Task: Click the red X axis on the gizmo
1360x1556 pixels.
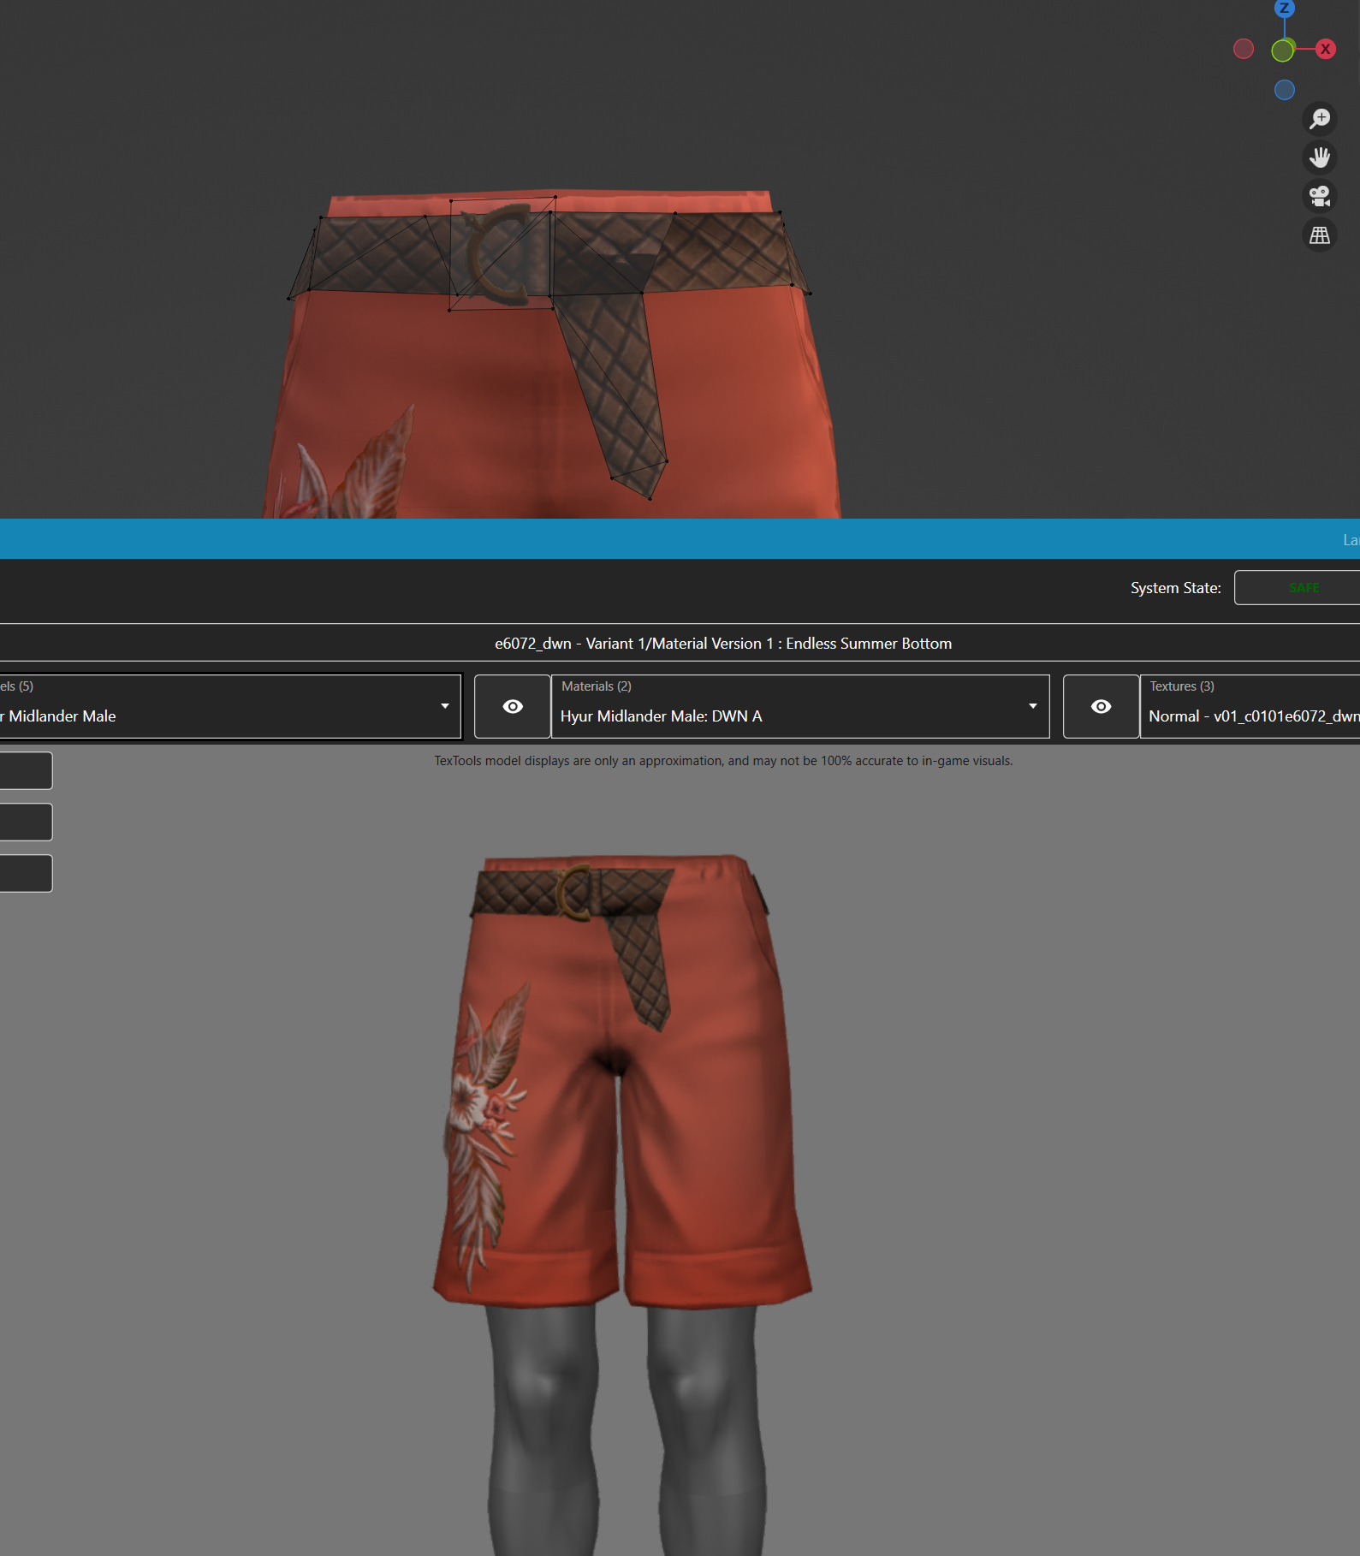Action: (1325, 49)
